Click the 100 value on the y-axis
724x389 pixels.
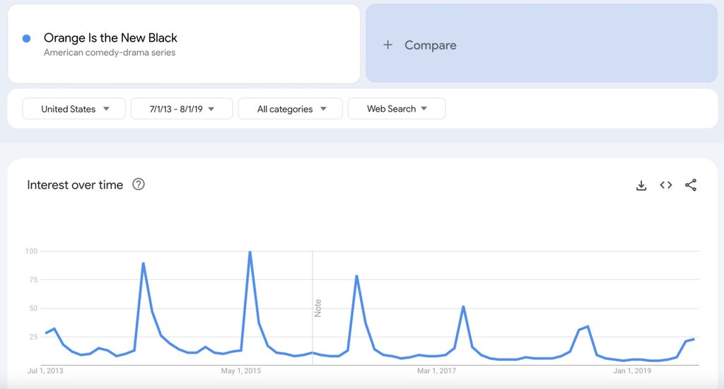click(x=31, y=251)
